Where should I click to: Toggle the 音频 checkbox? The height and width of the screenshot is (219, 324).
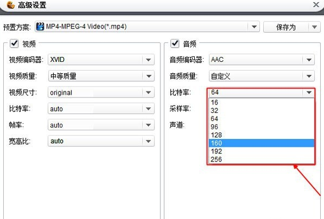(175, 43)
